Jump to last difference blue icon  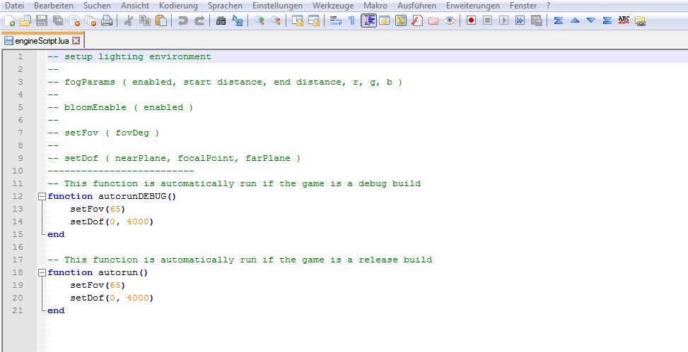[x=607, y=20]
